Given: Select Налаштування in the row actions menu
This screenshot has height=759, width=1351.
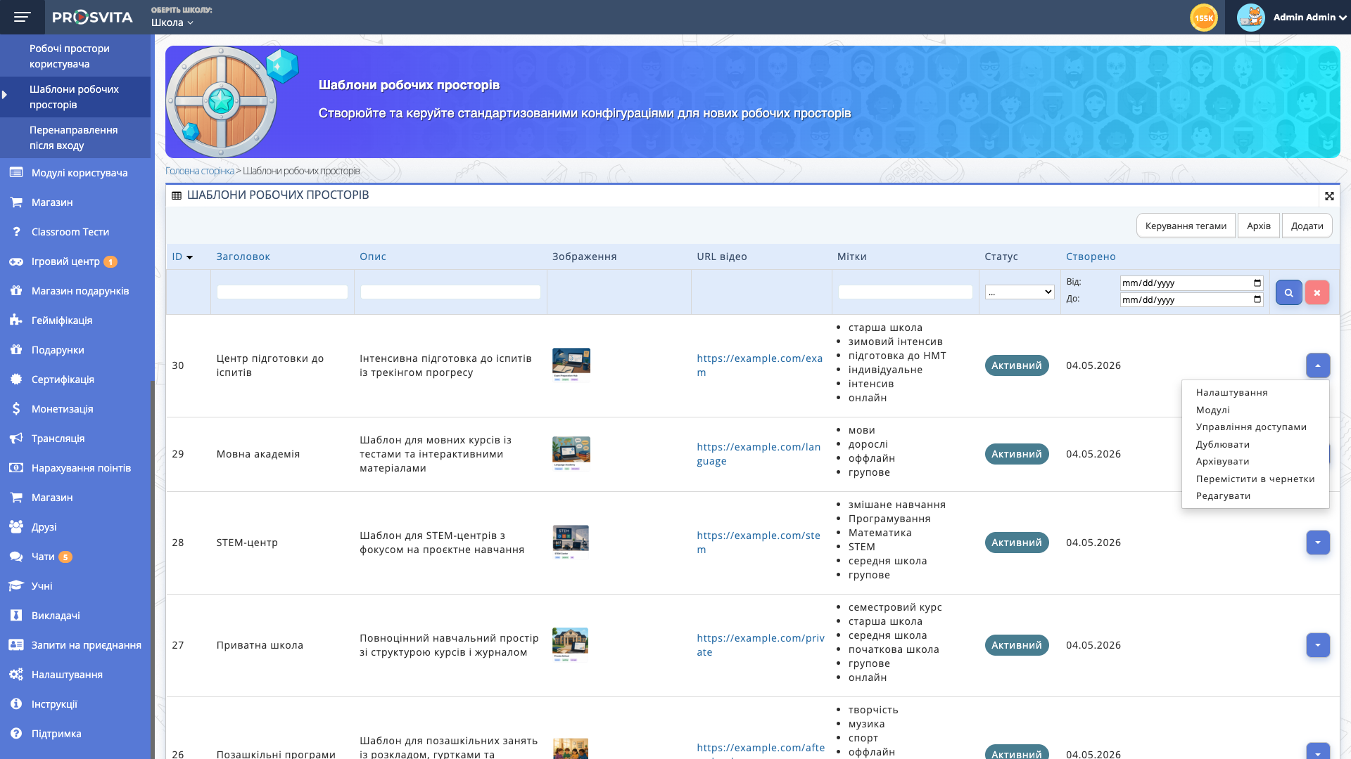Looking at the screenshot, I should tap(1231, 393).
